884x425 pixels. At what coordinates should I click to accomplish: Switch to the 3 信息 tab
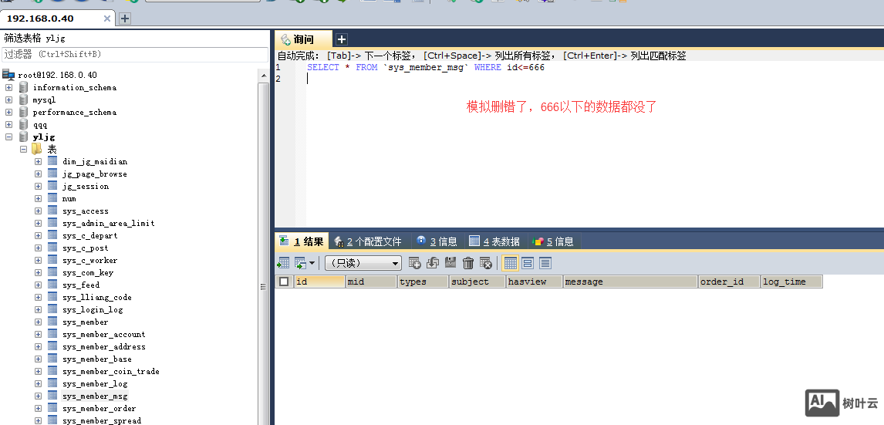(437, 241)
